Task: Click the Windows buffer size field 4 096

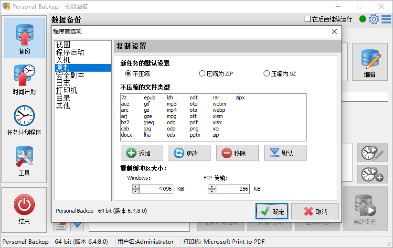Action: 157,189
